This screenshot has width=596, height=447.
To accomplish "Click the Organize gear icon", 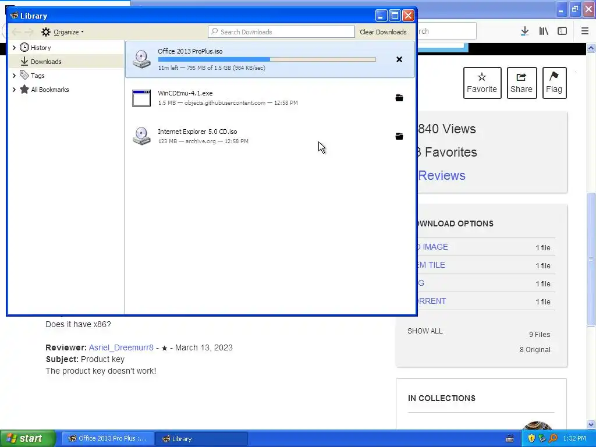I will click(46, 32).
